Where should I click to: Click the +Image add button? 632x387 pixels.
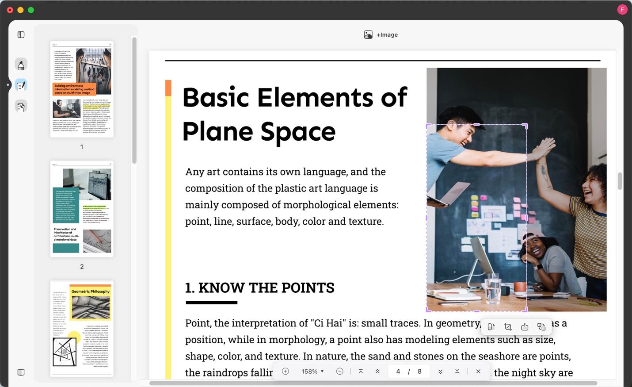click(x=381, y=34)
